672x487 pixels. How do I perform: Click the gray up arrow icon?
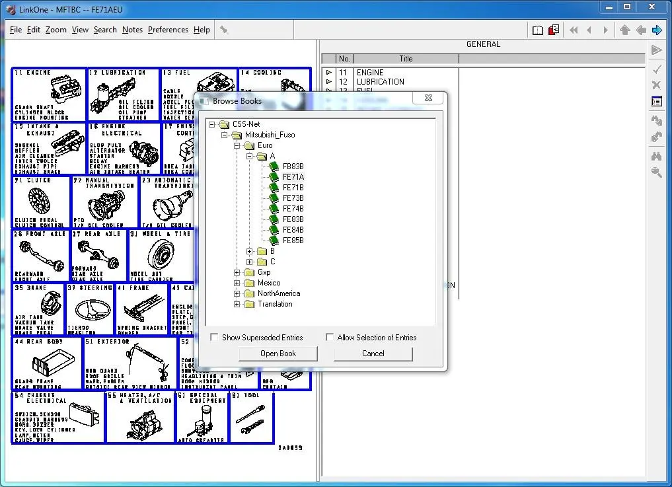[625, 30]
